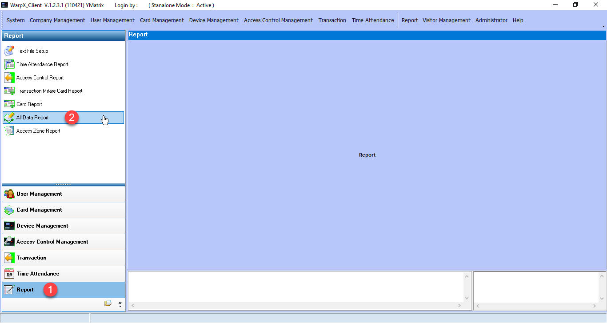Select Access Control Report entry
The width and height of the screenshot is (607, 323).
[x=63, y=78]
